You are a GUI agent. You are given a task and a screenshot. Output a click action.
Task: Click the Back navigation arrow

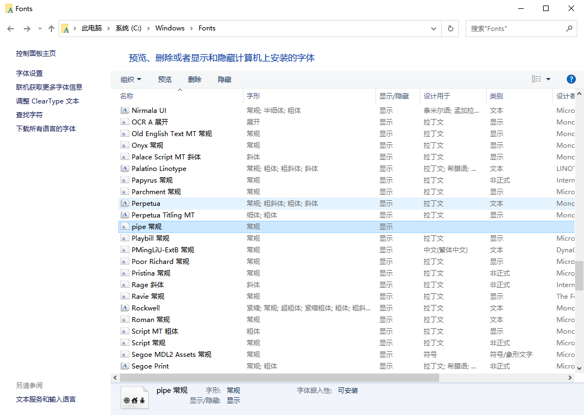coord(11,29)
